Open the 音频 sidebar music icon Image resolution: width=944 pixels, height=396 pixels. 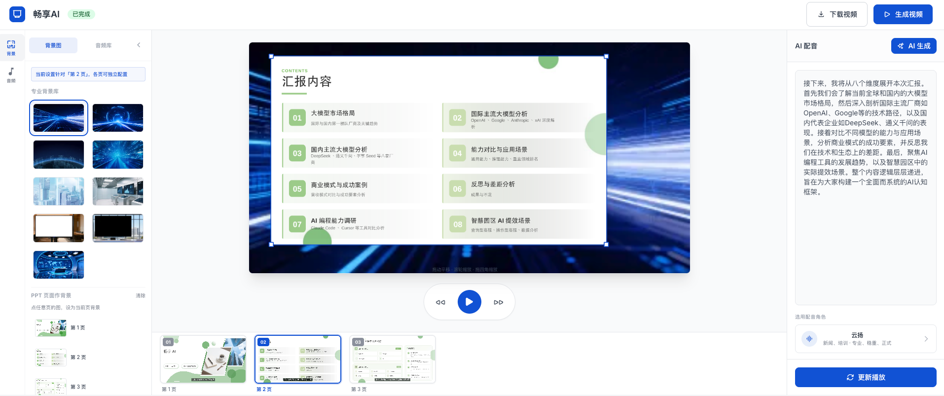(x=11, y=74)
